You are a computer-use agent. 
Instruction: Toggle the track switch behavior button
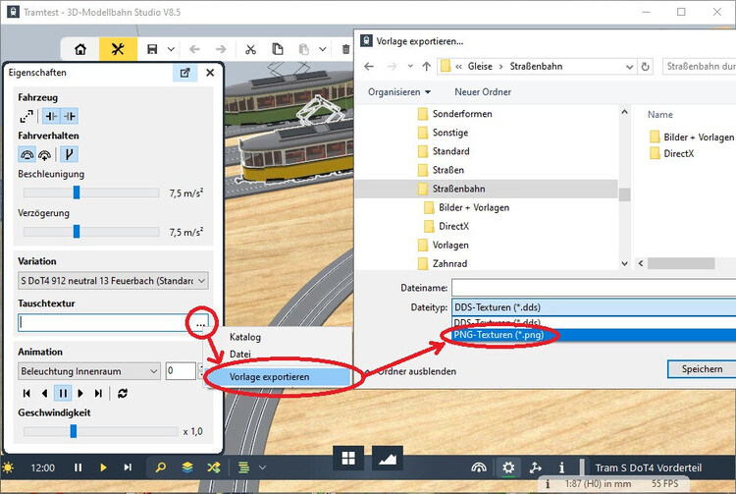pos(70,154)
